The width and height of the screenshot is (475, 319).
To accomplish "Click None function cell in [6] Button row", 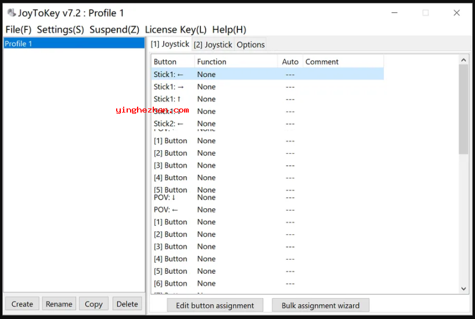I will tap(206, 284).
